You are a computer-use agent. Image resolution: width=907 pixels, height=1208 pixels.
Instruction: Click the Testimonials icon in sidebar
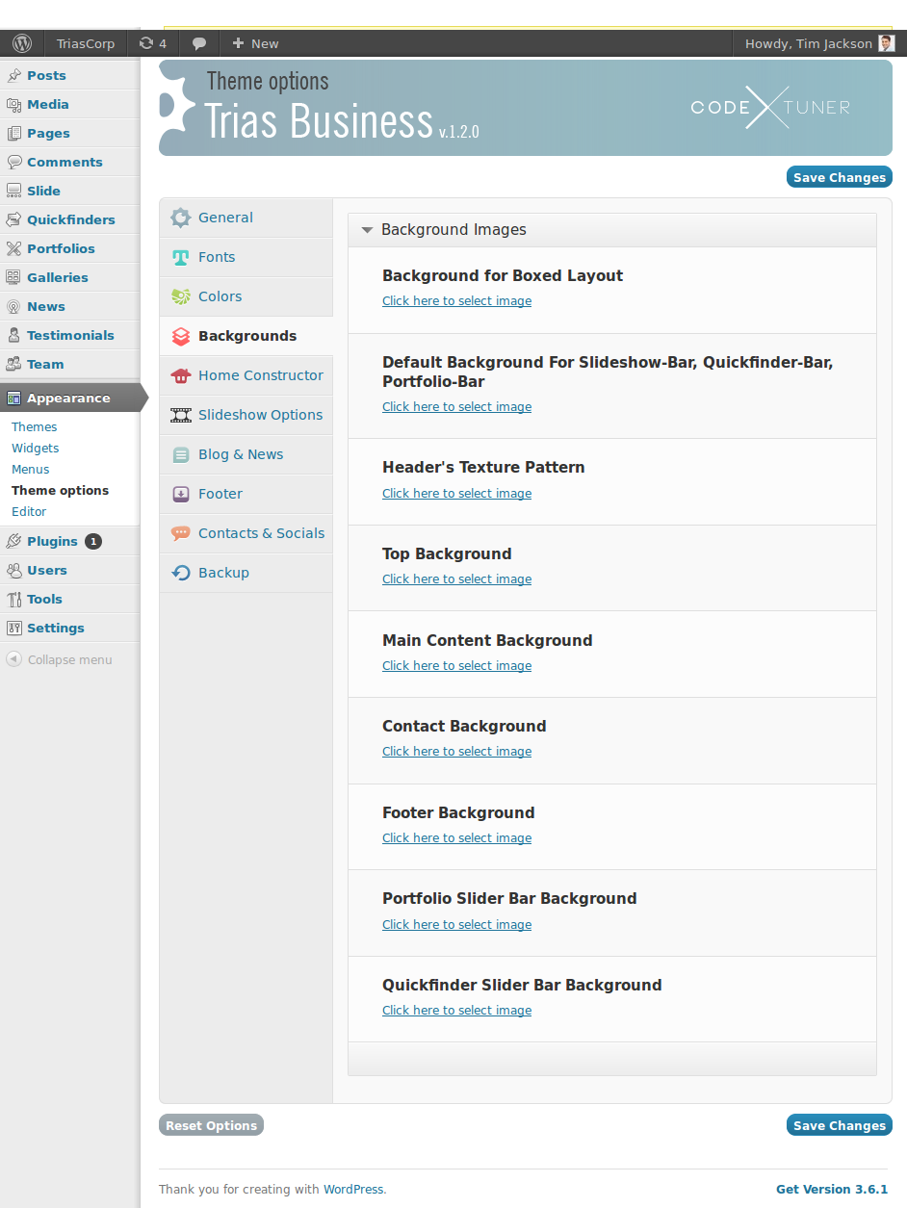point(13,335)
